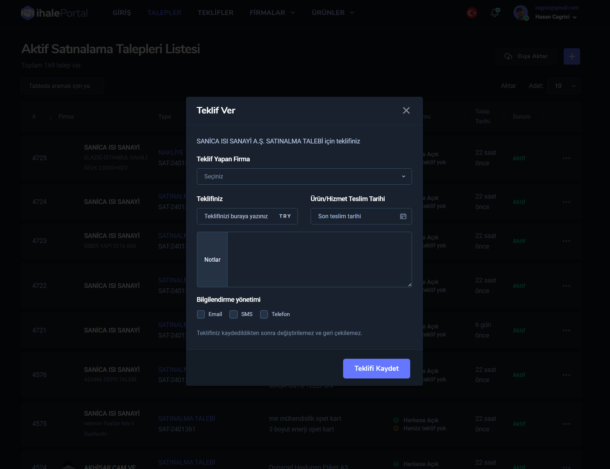Enable the Email notification checkbox

coord(201,315)
